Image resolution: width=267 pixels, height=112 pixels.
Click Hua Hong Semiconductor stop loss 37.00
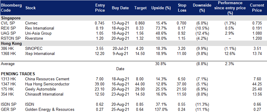182,84
